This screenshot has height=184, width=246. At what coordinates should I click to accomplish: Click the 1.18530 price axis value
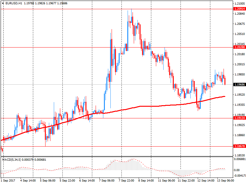(x=240, y=155)
